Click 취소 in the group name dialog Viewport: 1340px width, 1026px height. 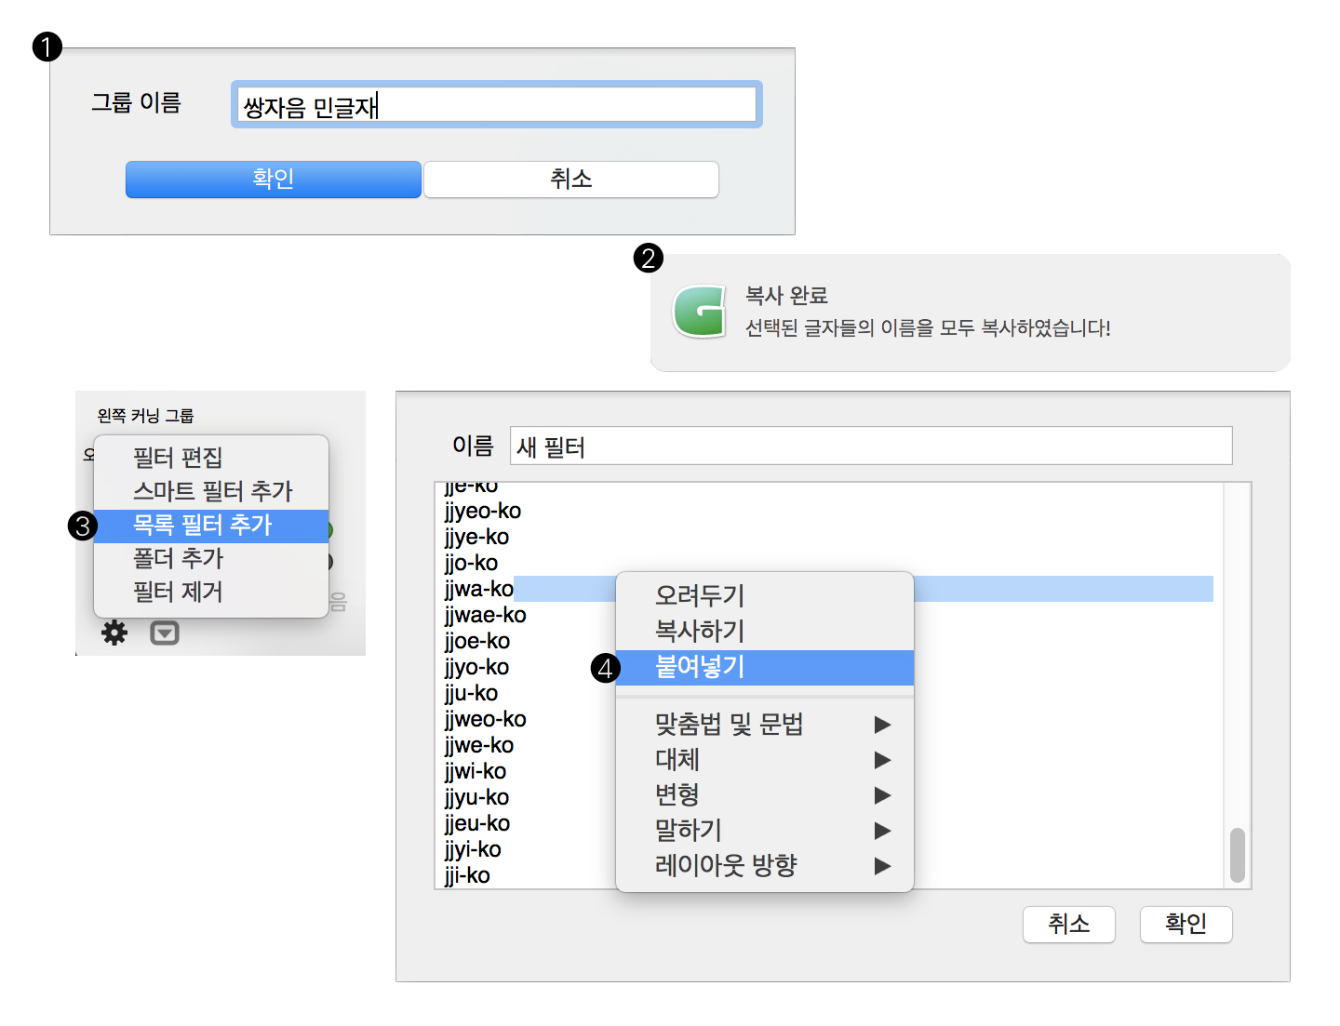[571, 180]
